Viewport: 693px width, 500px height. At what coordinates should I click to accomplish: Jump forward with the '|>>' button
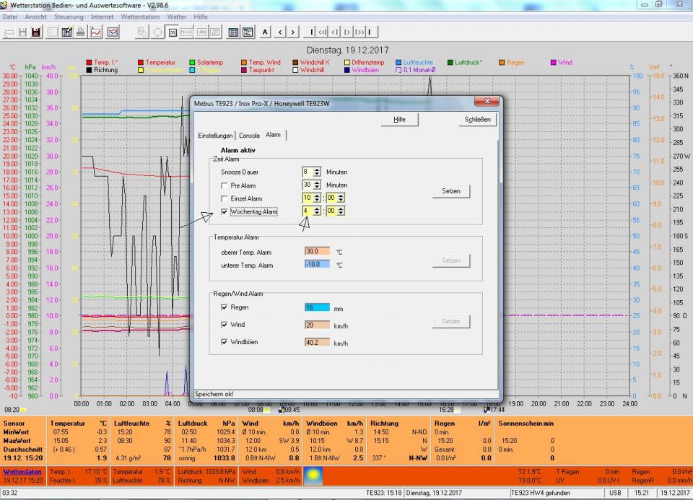[360, 32]
